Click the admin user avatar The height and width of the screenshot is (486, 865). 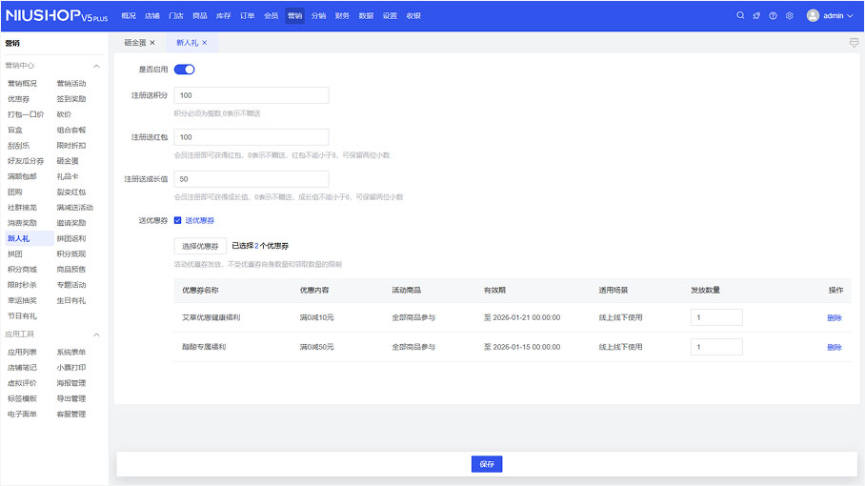tap(813, 16)
